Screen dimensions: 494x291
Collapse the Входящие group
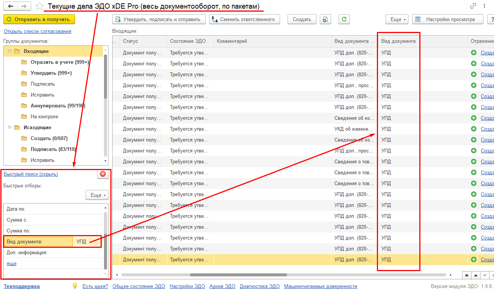point(9,51)
